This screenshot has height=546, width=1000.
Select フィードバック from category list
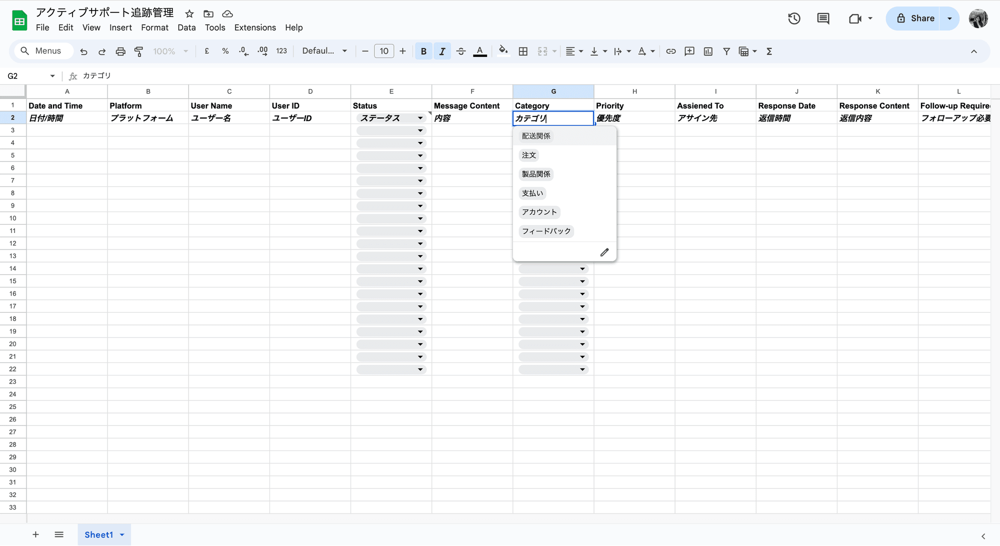point(546,231)
